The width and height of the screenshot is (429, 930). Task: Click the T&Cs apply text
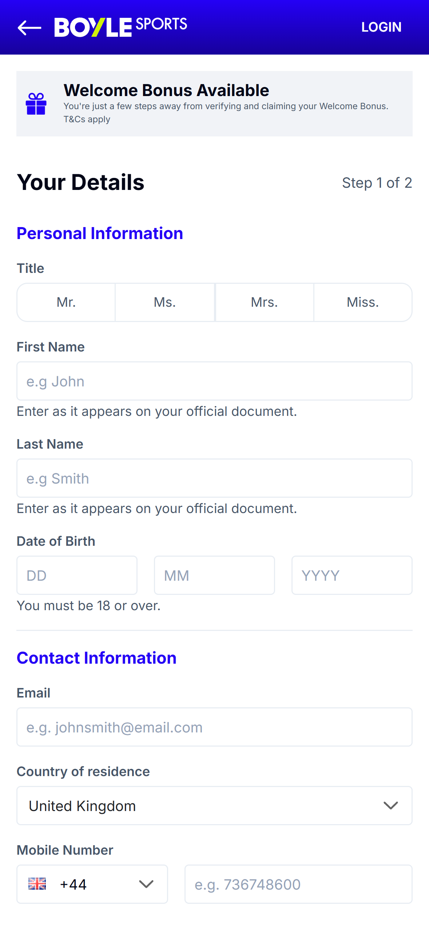(x=87, y=119)
